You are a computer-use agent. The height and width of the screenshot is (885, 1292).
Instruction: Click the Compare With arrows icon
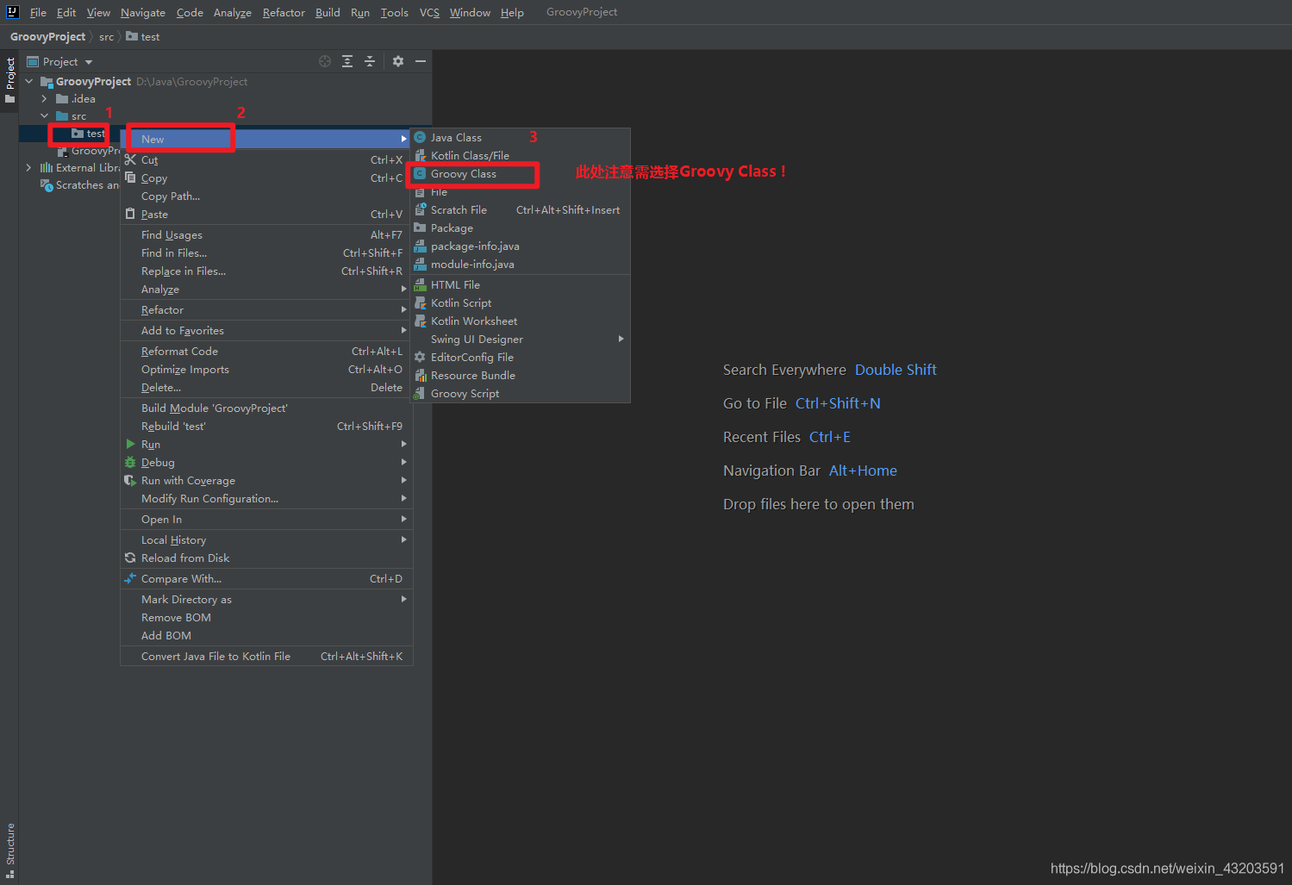click(x=130, y=578)
